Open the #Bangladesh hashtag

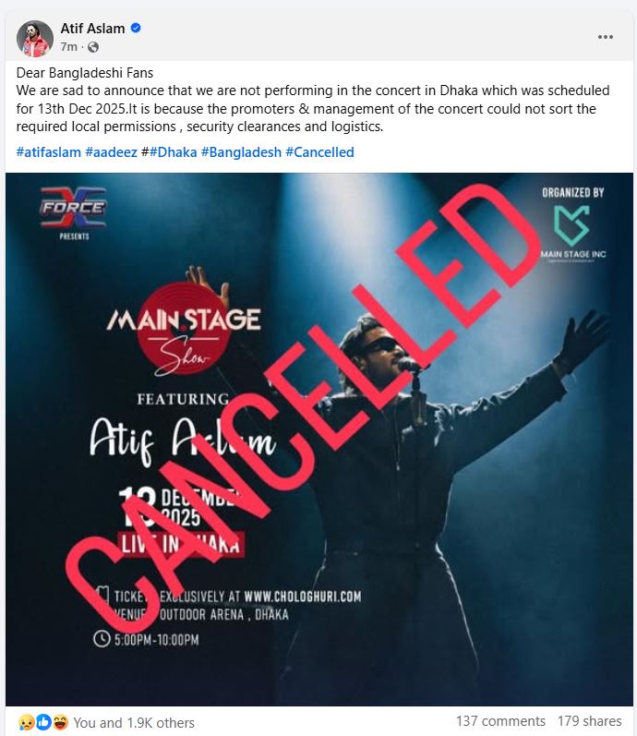[x=241, y=152]
